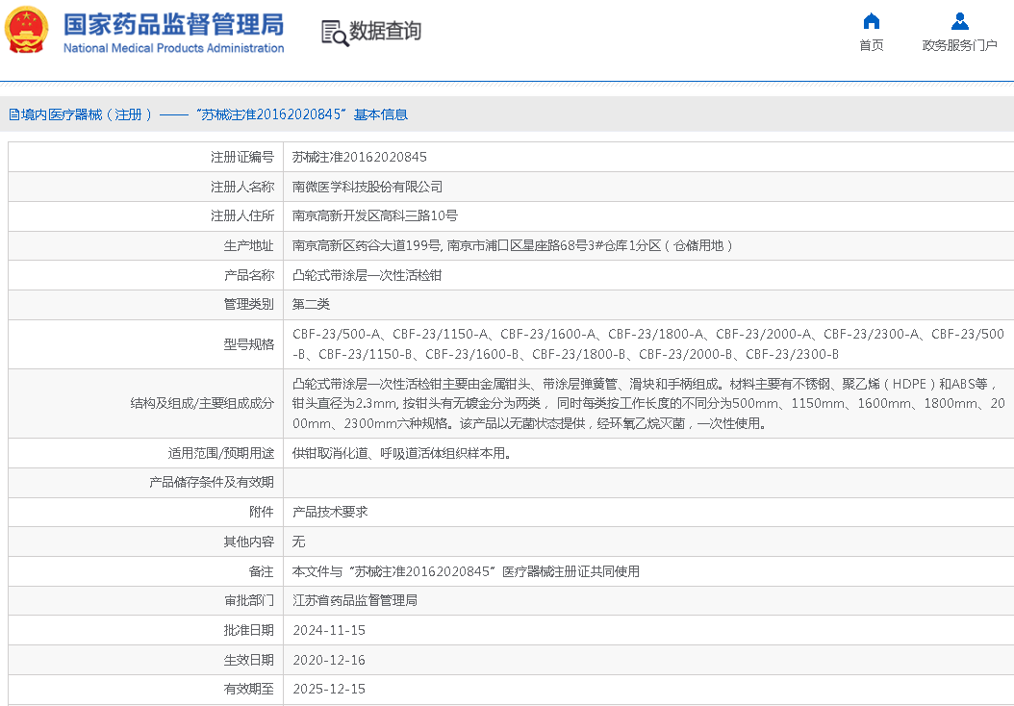This screenshot has width=1014, height=706.
Task: Click product name 凸轮式带涂层一次性活检钳
Action: [367, 275]
